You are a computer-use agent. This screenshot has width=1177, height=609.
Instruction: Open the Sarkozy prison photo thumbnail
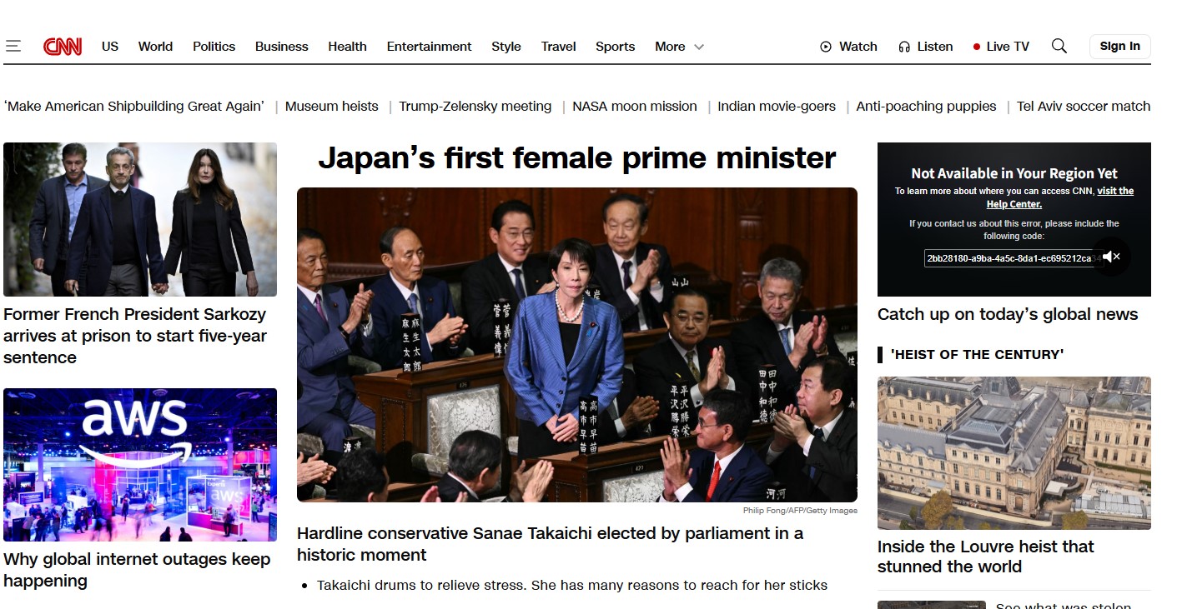coord(140,219)
